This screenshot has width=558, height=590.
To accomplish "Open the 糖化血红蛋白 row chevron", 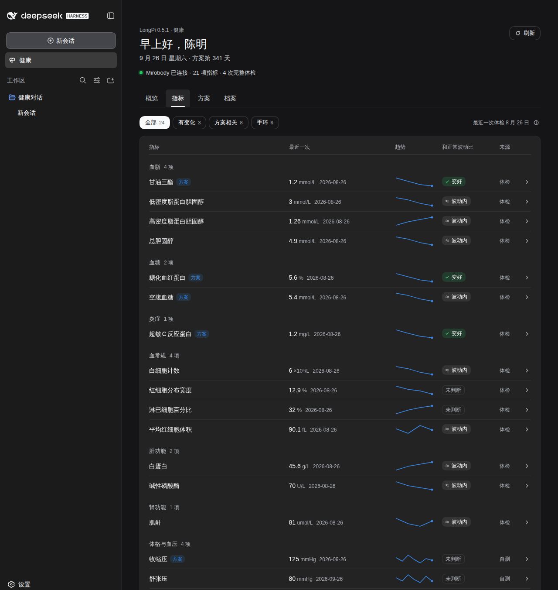I will [527, 278].
